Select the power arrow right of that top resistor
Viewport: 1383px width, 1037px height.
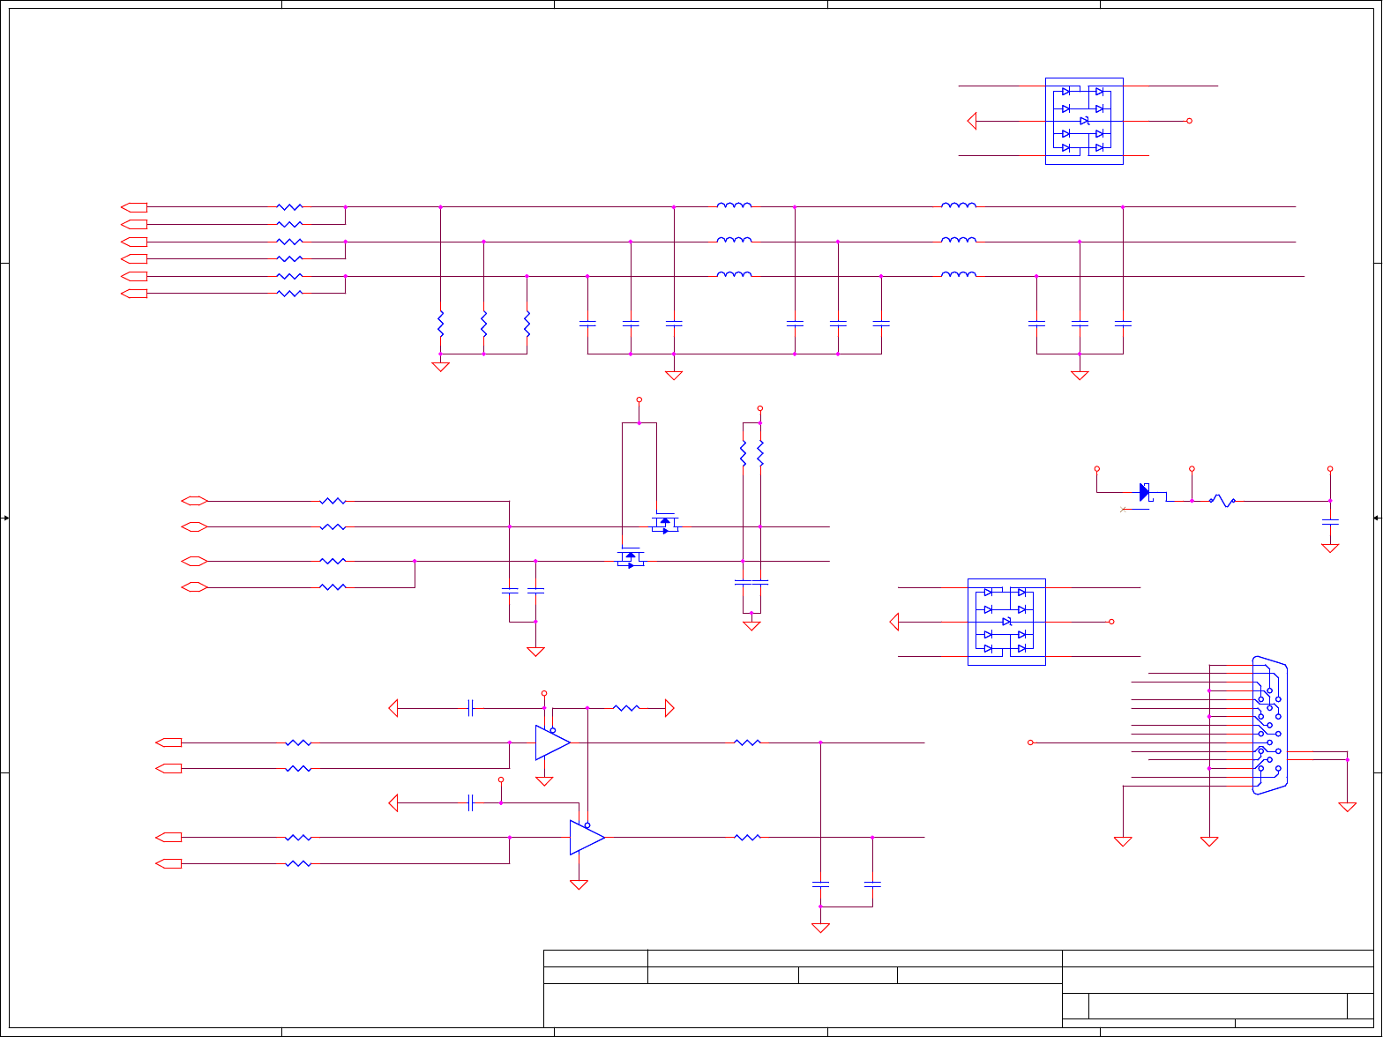click(x=669, y=707)
